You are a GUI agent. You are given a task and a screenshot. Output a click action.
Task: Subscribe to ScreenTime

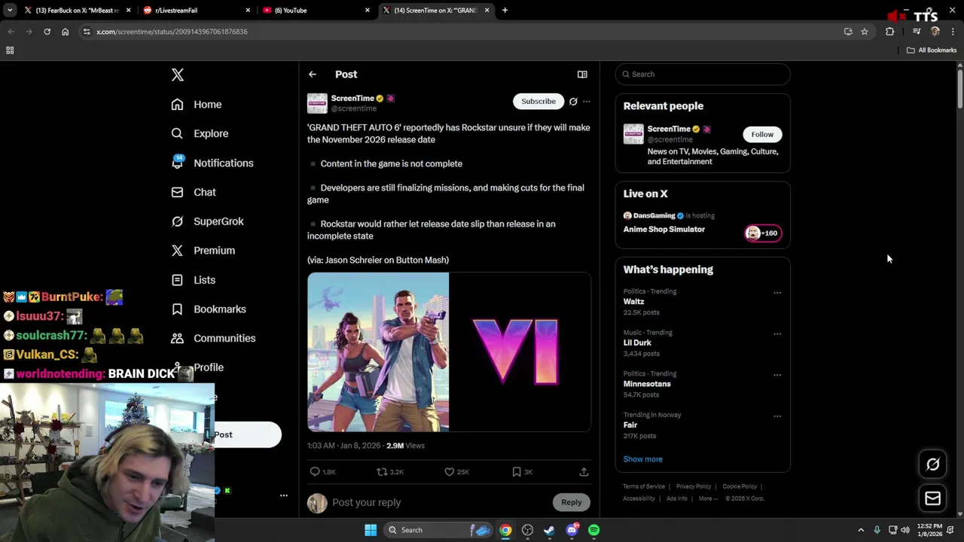pos(538,101)
